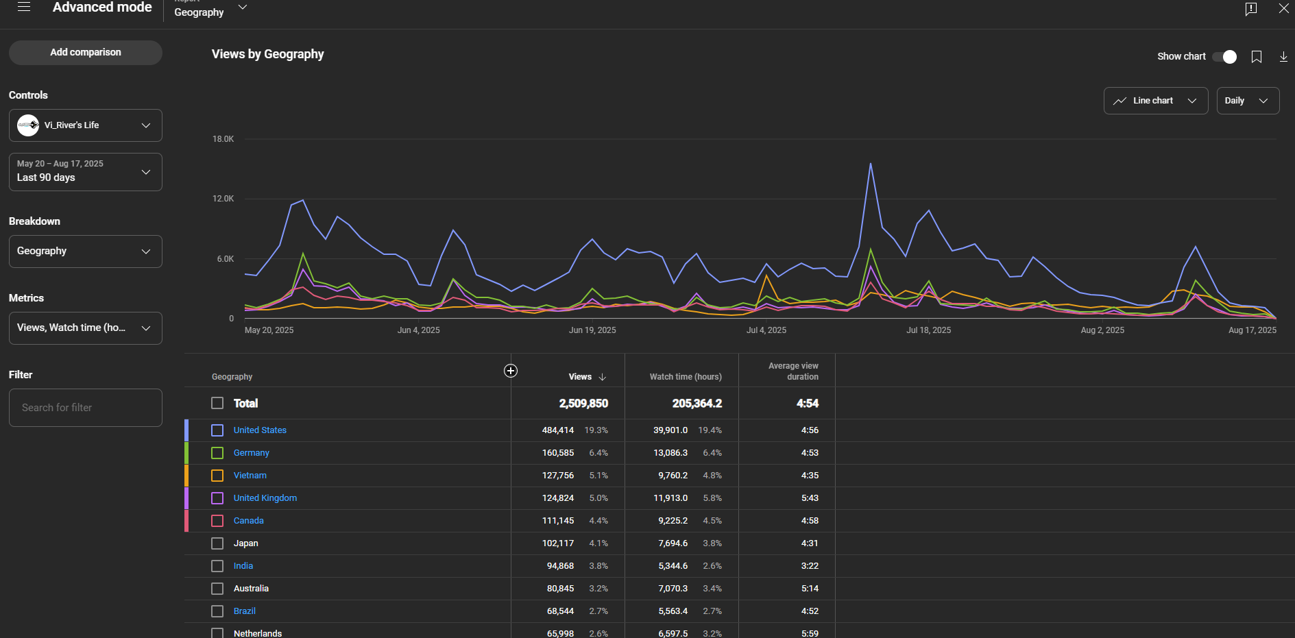Image resolution: width=1295 pixels, height=638 pixels.
Task: Check the Total row checkbox
Action: click(x=217, y=403)
